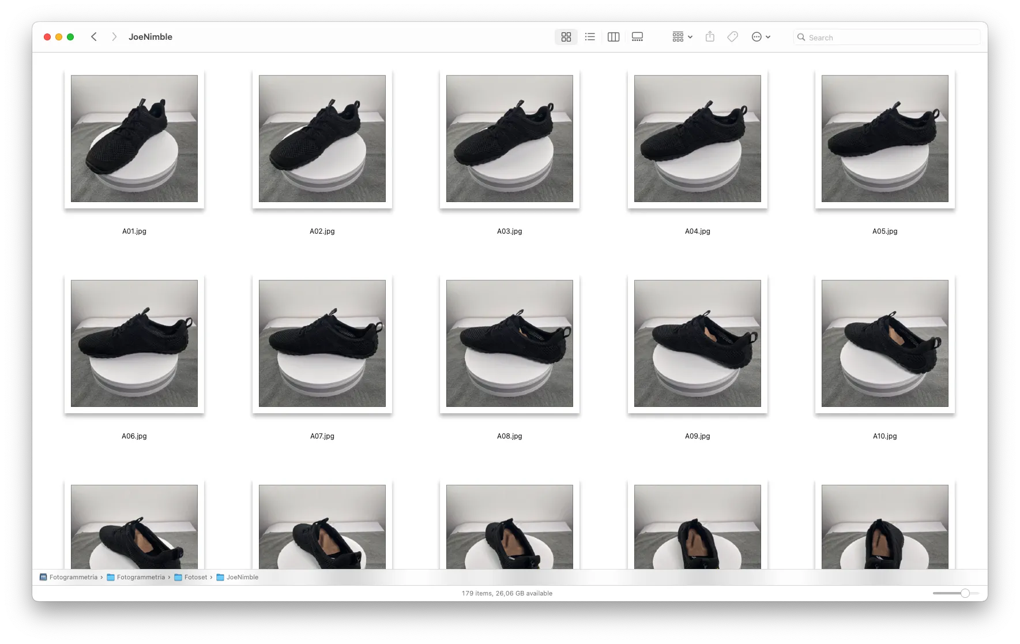Go forward with the forward arrow
This screenshot has height=644, width=1020.
tap(114, 37)
